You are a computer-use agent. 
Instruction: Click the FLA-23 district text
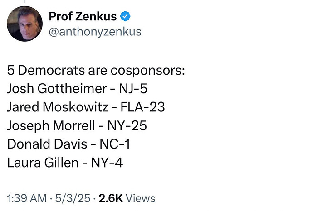[142, 107]
